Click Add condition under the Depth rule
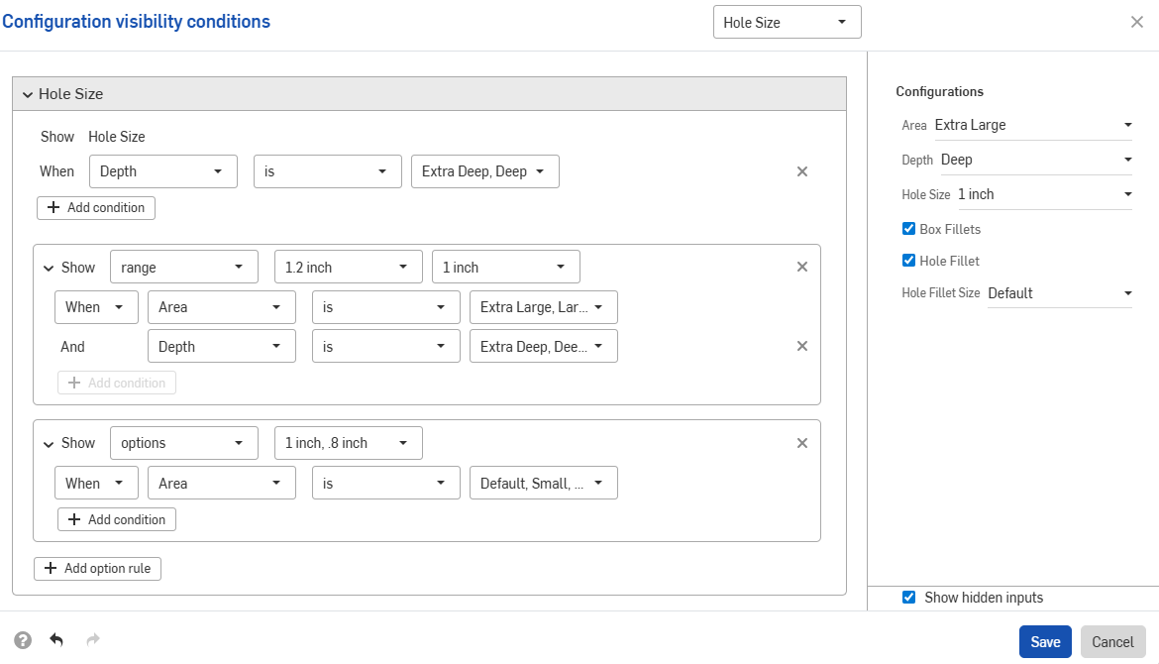The height and width of the screenshot is (664, 1159). pyautogui.click(x=95, y=207)
